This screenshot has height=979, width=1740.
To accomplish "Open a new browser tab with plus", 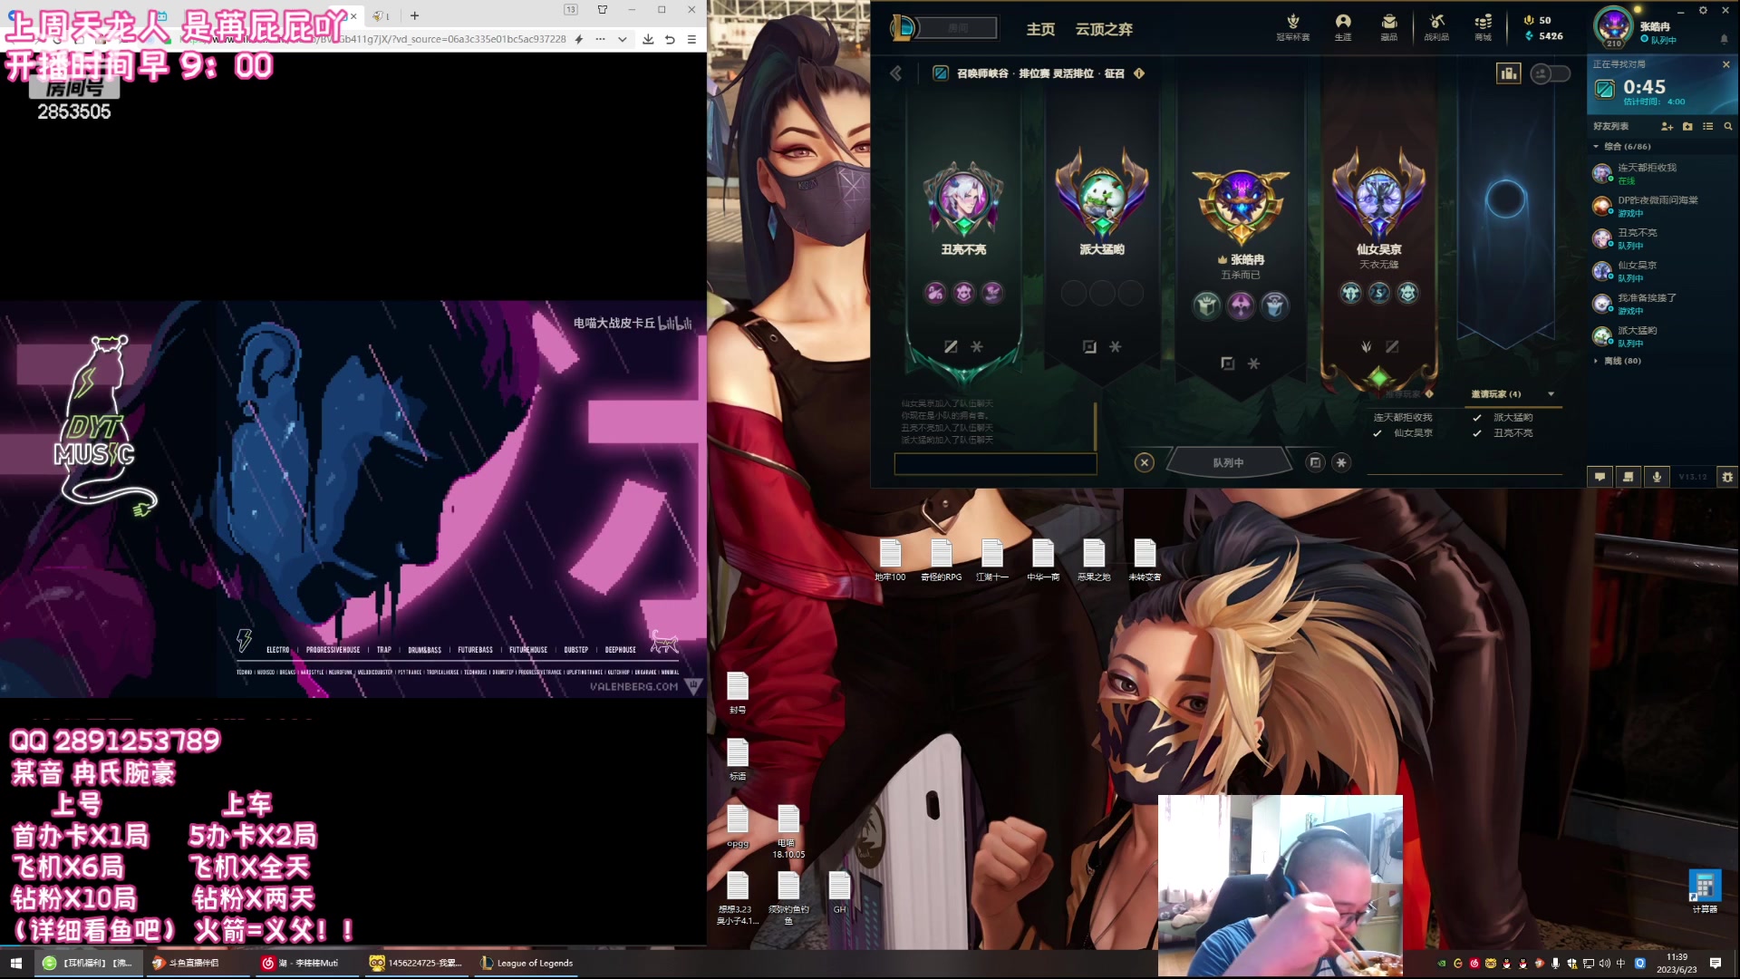I will tap(414, 15).
